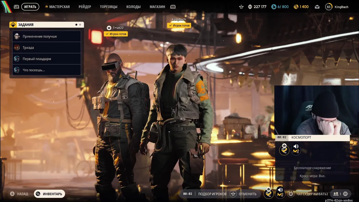Click the yellow striped currency icon beside 1 400
This screenshot has width=359, height=202.
point(296,7)
